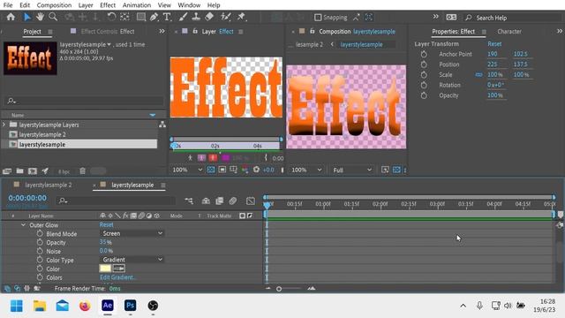Click the Home icon in the toolbar
This screenshot has height=318, width=565.
(x=11, y=17)
